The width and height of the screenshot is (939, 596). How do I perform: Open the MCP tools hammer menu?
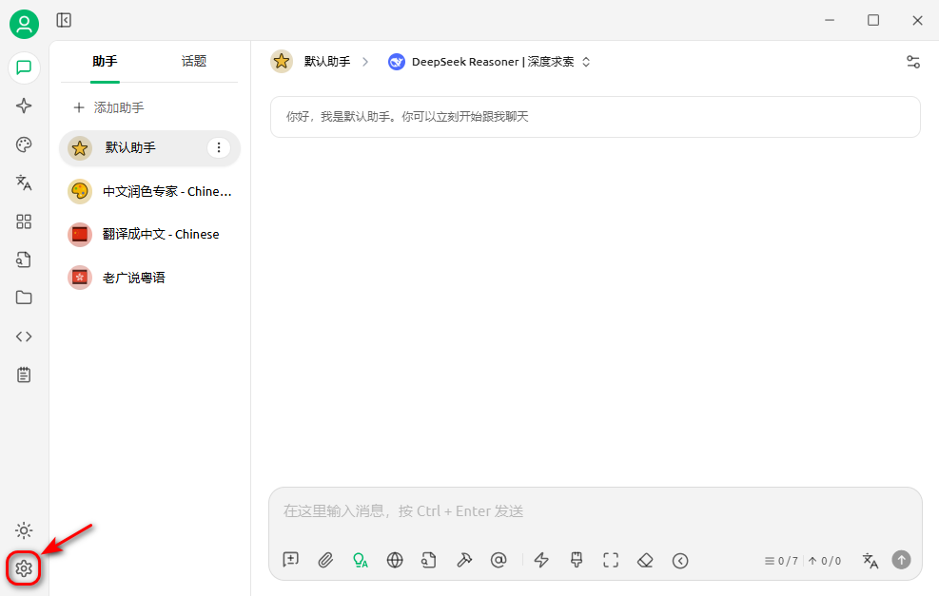pyautogui.click(x=463, y=560)
